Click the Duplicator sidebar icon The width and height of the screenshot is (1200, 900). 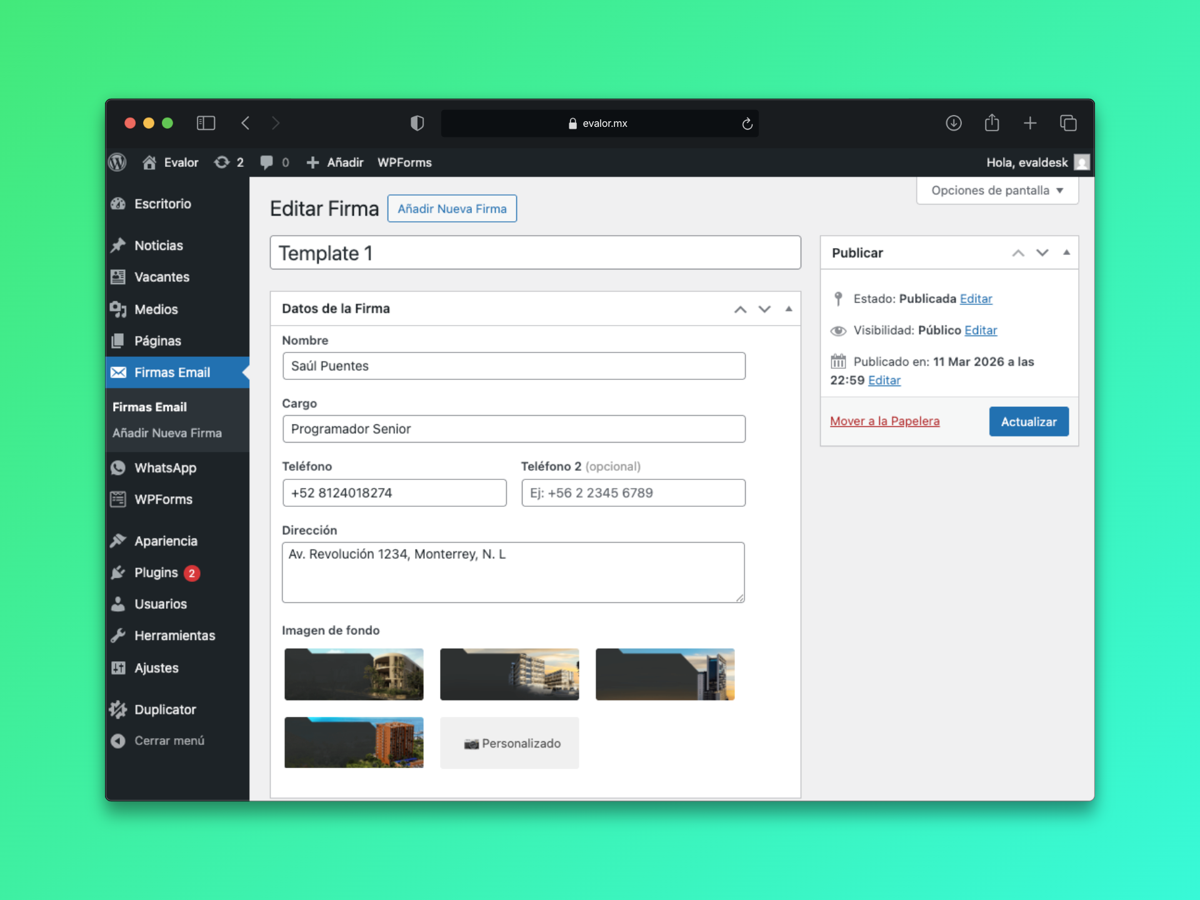pos(119,709)
